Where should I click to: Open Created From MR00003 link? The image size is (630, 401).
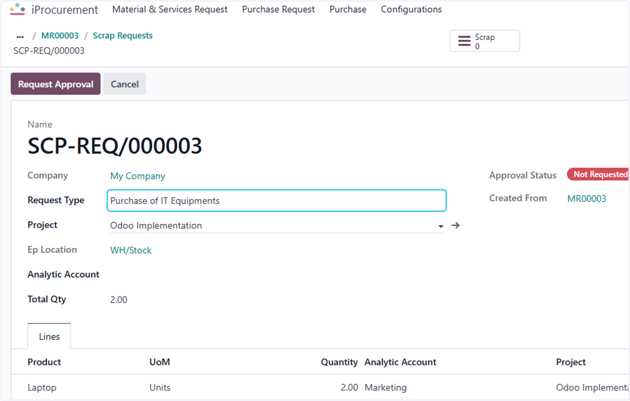coord(587,199)
